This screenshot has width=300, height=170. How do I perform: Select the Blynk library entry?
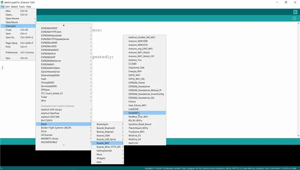pyautogui.click(x=64, y=124)
